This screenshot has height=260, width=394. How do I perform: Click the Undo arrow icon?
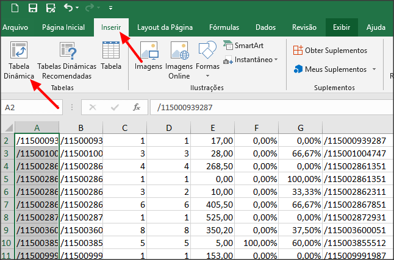pos(68,7)
